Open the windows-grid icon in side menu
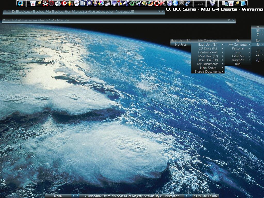 click(258, 30)
